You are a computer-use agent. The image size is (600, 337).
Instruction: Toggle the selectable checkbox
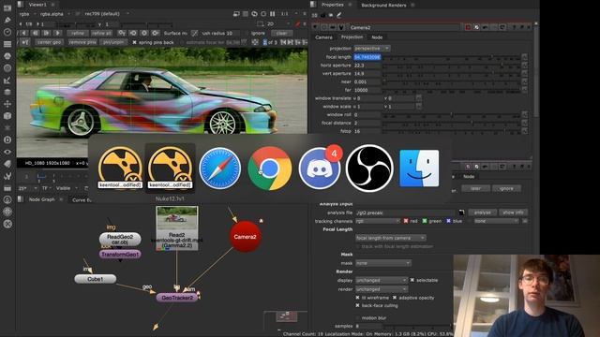pyautogui.click(x=412, y=280)
